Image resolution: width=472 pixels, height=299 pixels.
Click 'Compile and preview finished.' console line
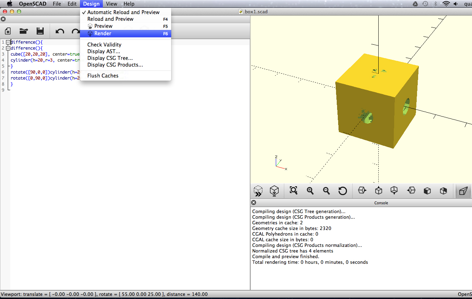point(286,257)
